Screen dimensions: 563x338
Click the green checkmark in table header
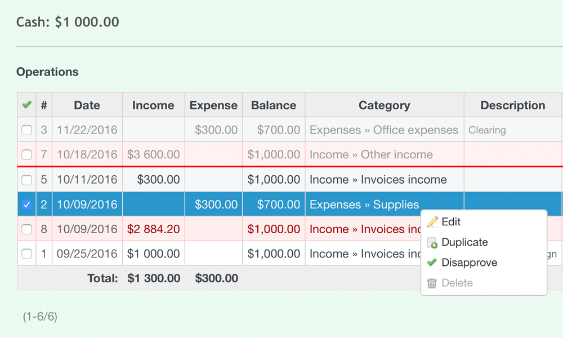[26, 104]
